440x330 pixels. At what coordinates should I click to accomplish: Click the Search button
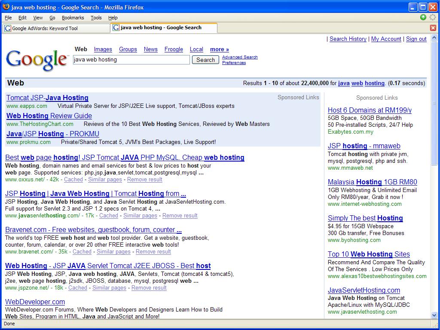tap(205, 60)
